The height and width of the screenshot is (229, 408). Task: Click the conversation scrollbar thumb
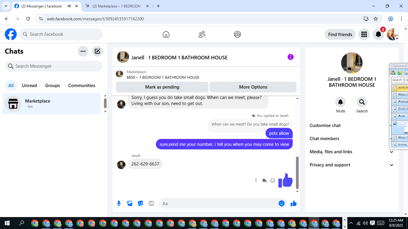click(x=297, y=172)
